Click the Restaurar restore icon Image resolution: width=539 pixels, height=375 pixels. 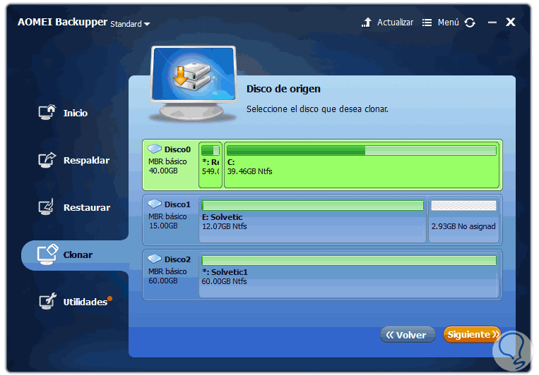(47, 207)
